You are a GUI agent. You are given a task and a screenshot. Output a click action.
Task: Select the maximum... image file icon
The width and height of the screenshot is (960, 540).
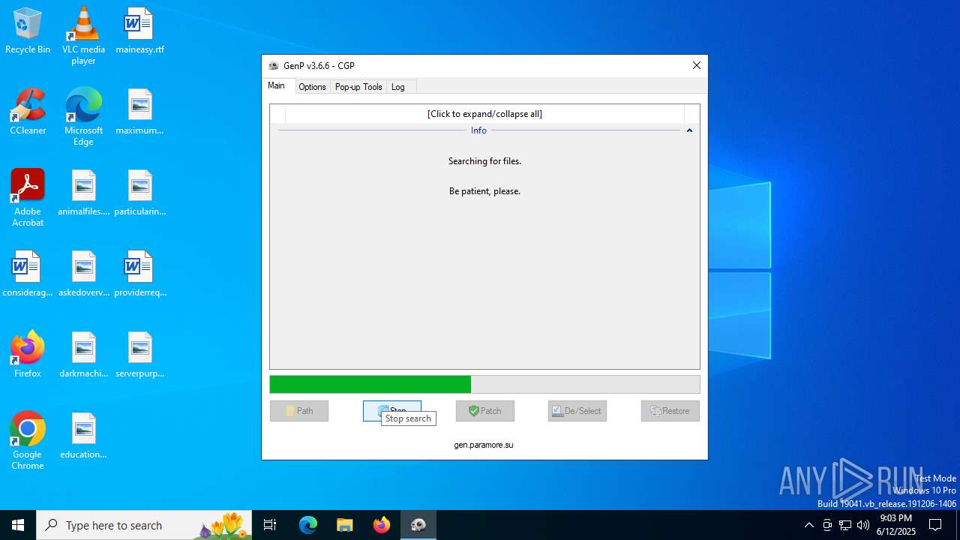(x=139, y=112)
